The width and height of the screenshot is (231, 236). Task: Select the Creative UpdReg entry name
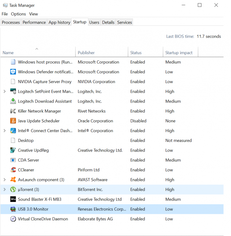click(33, 150)
